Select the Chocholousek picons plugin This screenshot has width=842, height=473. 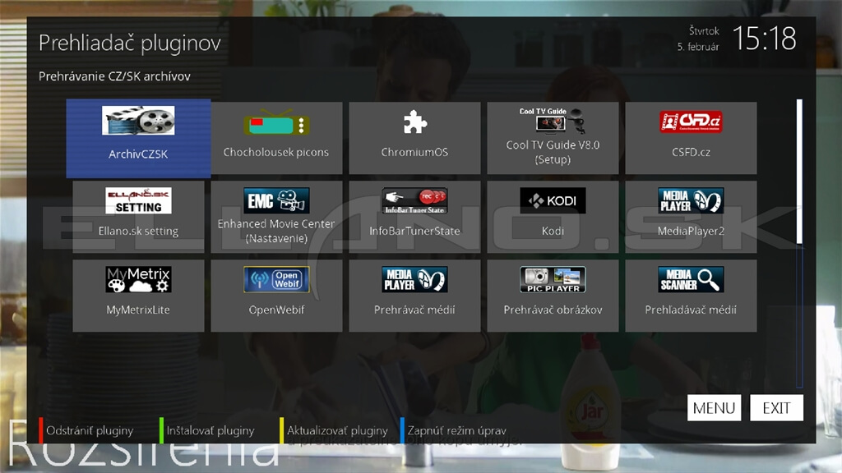(x=276, y=138)
